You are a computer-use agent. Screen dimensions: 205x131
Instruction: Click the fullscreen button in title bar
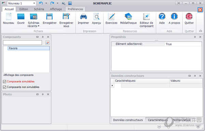pyautogui.click(x=178, y=3)
